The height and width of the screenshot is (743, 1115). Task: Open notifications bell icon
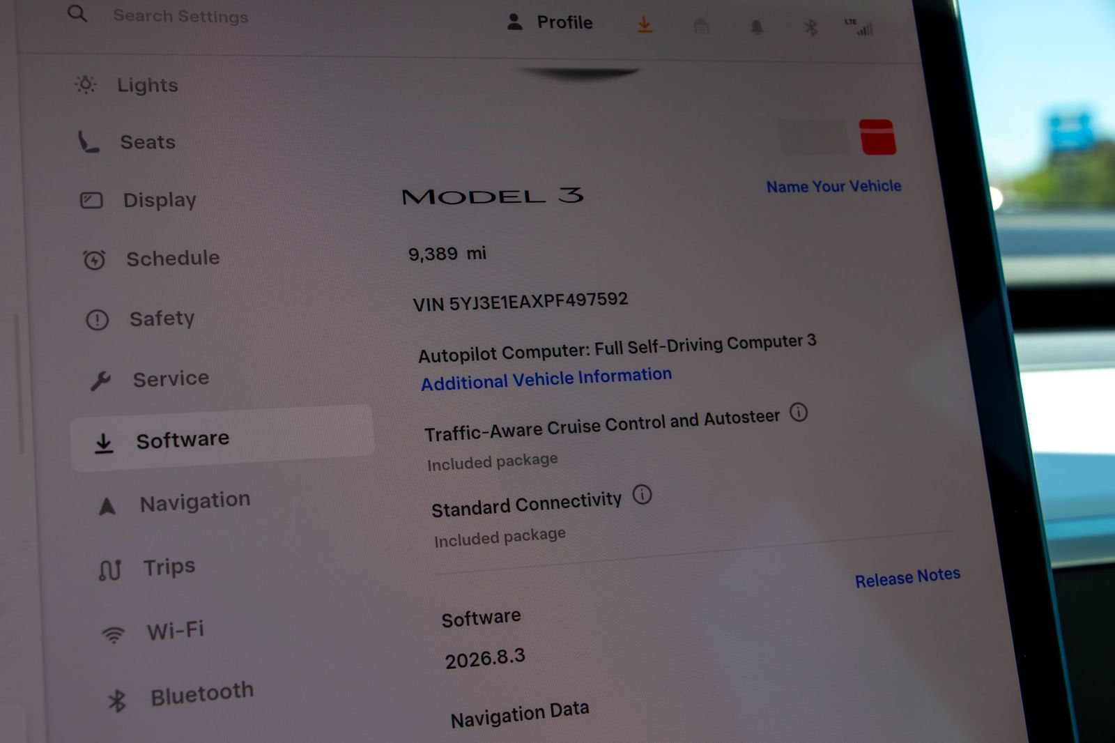pyautogui.click(x=756, y=27)
